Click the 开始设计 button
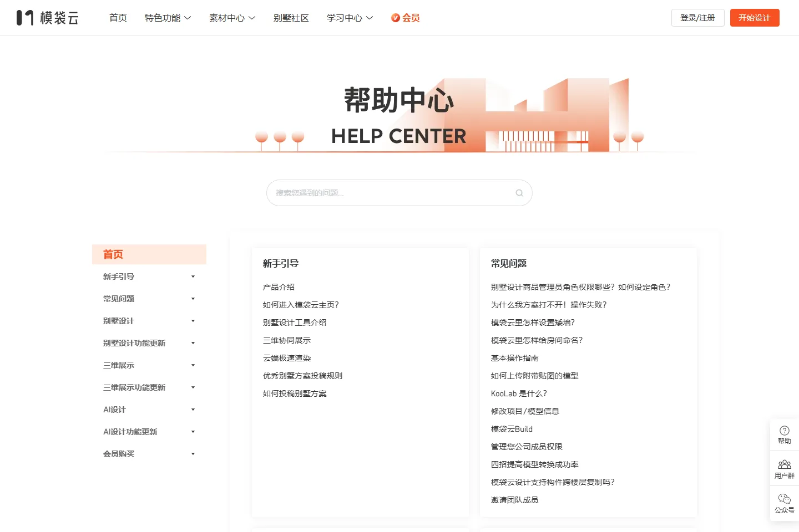 click(x=755, y=18)
